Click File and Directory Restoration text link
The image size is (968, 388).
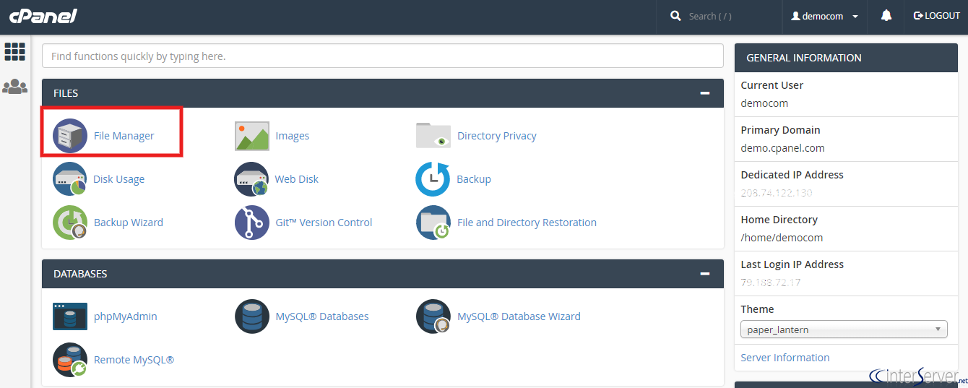tap(527, 223)
